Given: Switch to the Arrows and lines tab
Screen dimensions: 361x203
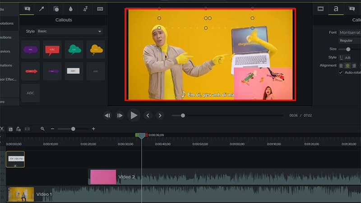Looking at the screenshot, I should pyautogui.click(x=42, y=9).
